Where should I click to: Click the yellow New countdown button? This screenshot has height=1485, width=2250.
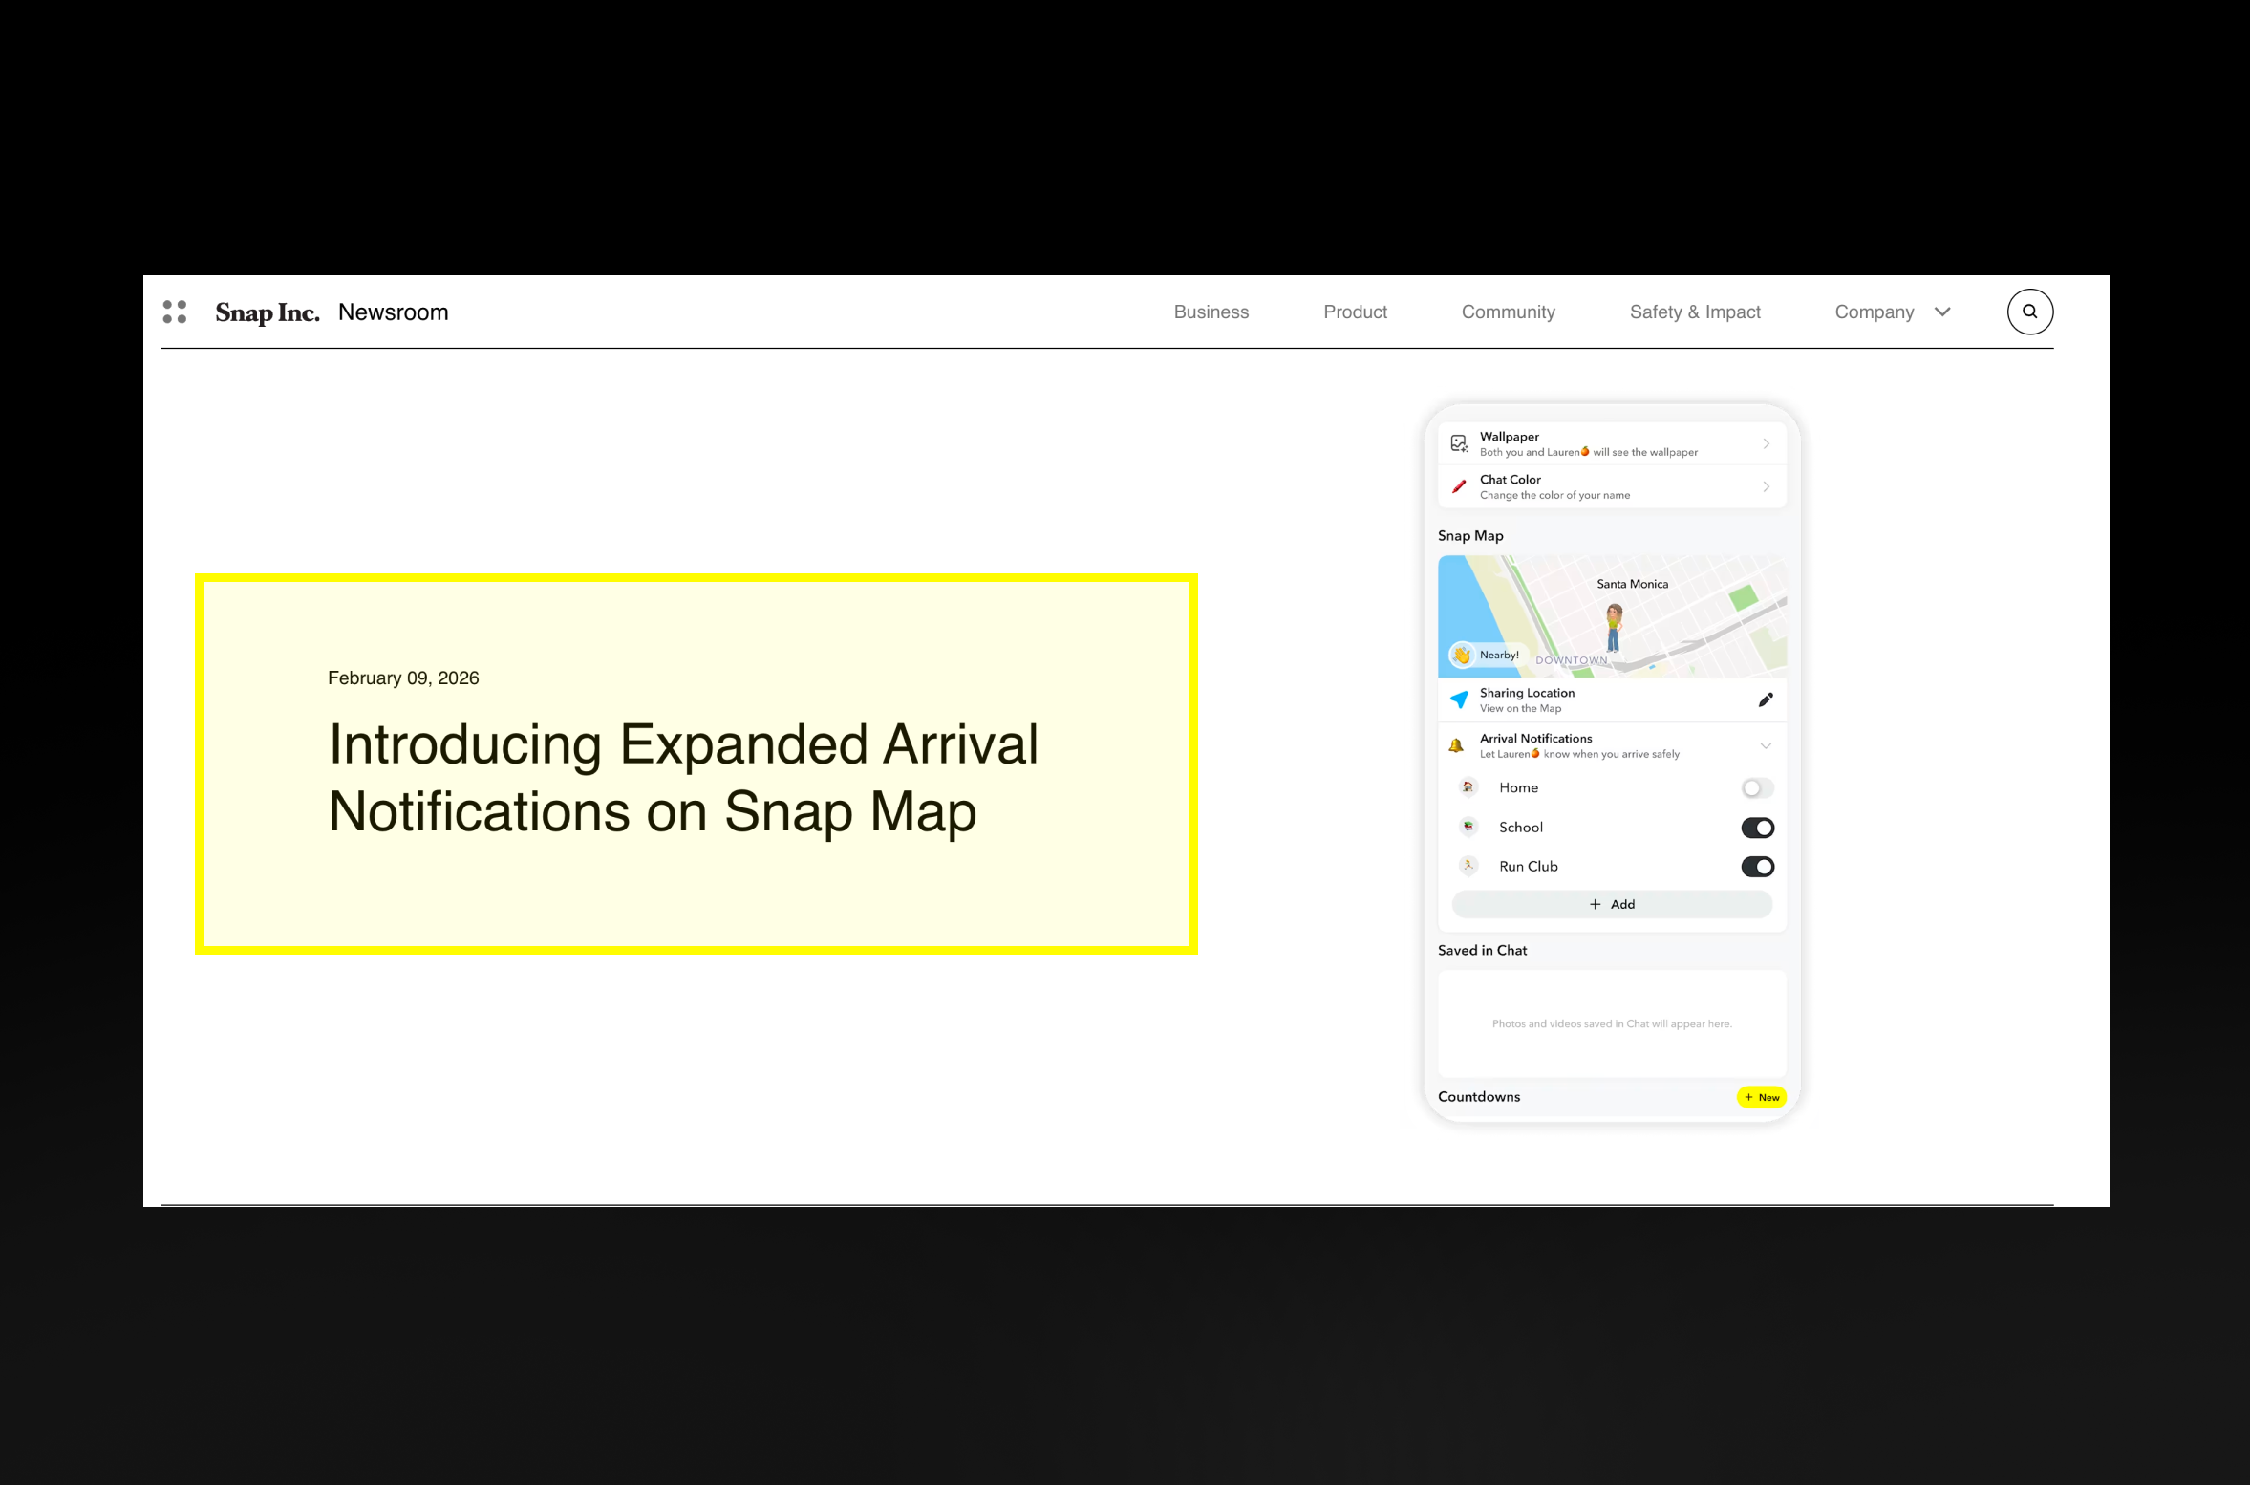[x=1761, y=1097]
